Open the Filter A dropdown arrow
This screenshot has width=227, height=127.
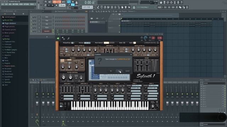point(84,58)
